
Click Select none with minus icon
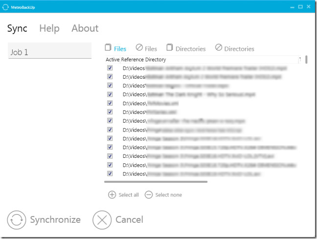[163, 195]
